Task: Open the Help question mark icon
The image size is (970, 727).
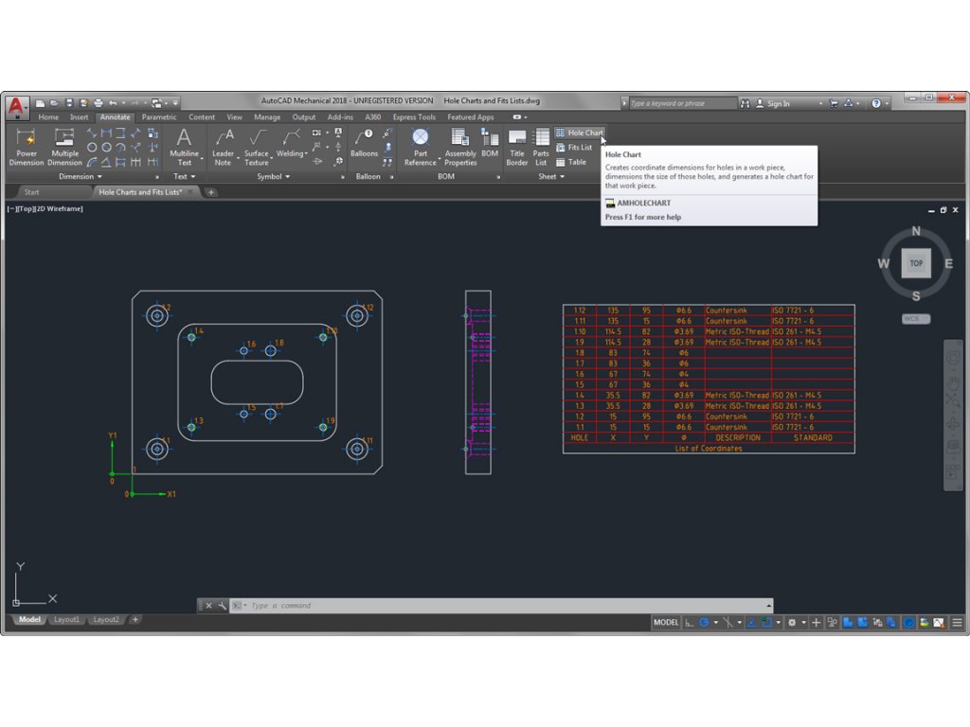Action: pos(876,104)
